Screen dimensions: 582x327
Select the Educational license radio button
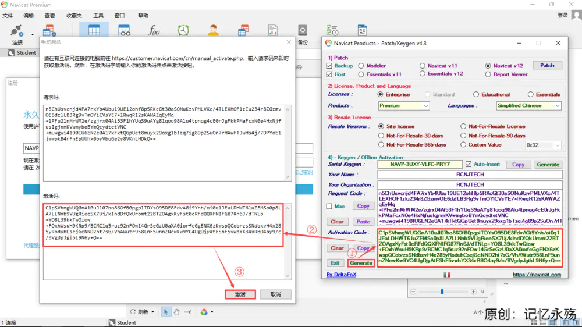476,94
